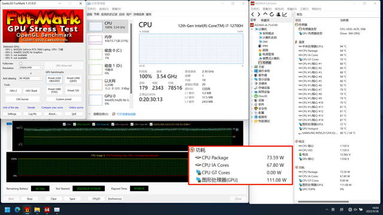Toggle the CPU temperature graph checkbox
Viewport: 383px width, 215px height.
[x=64, y=124]
